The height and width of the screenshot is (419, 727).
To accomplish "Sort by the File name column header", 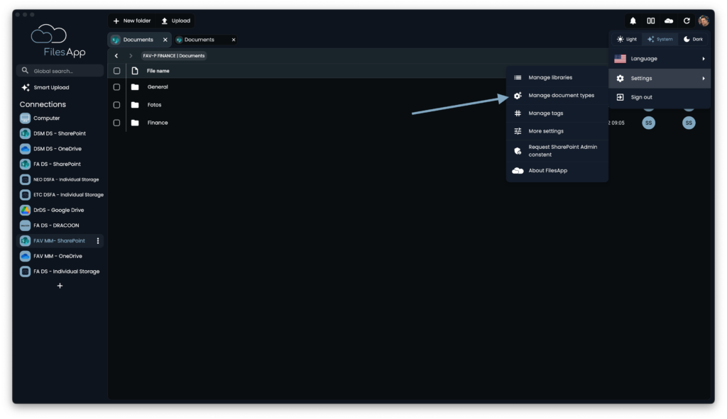I will coord(158,71).
